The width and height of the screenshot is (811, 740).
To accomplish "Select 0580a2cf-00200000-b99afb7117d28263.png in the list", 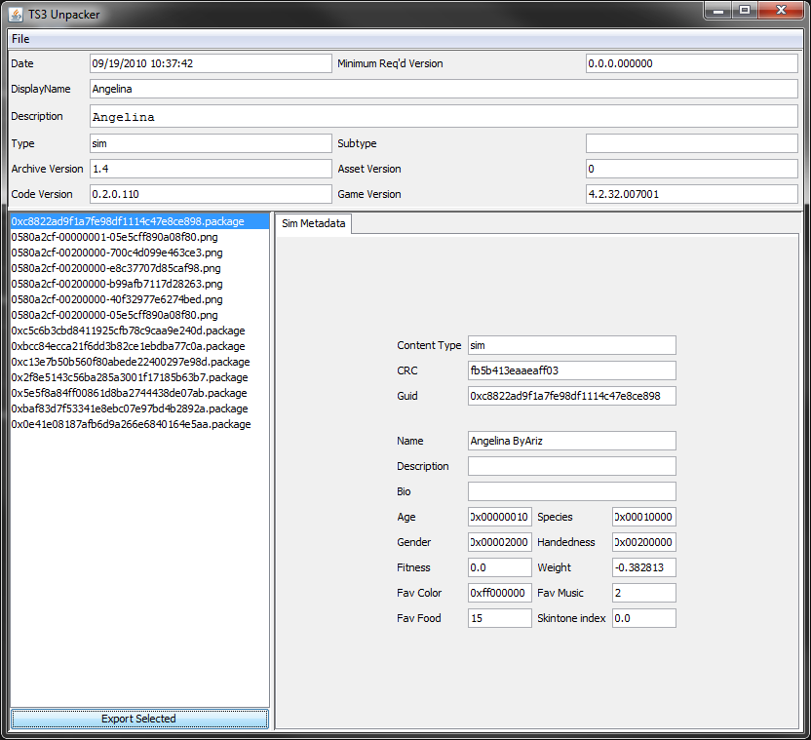I will [x=139, y=284].
